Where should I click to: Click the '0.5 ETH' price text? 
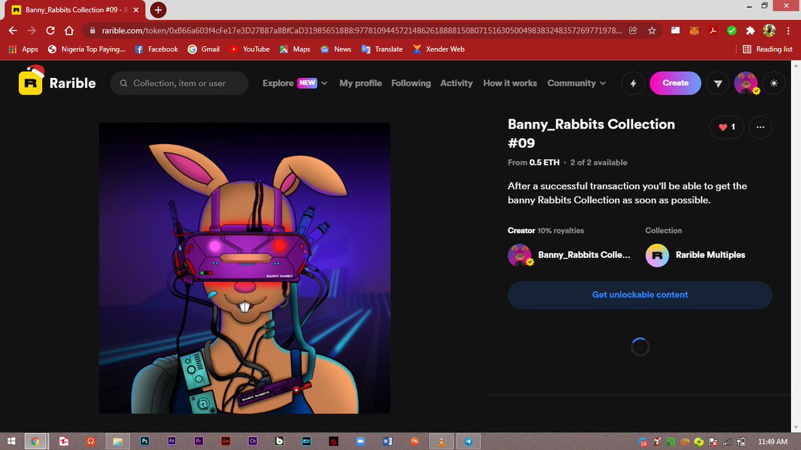(544, 163)
